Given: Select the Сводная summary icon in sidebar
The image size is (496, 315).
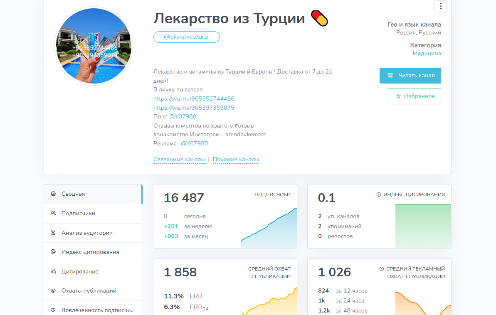Looking at the screenshot, I should [53, 194].
